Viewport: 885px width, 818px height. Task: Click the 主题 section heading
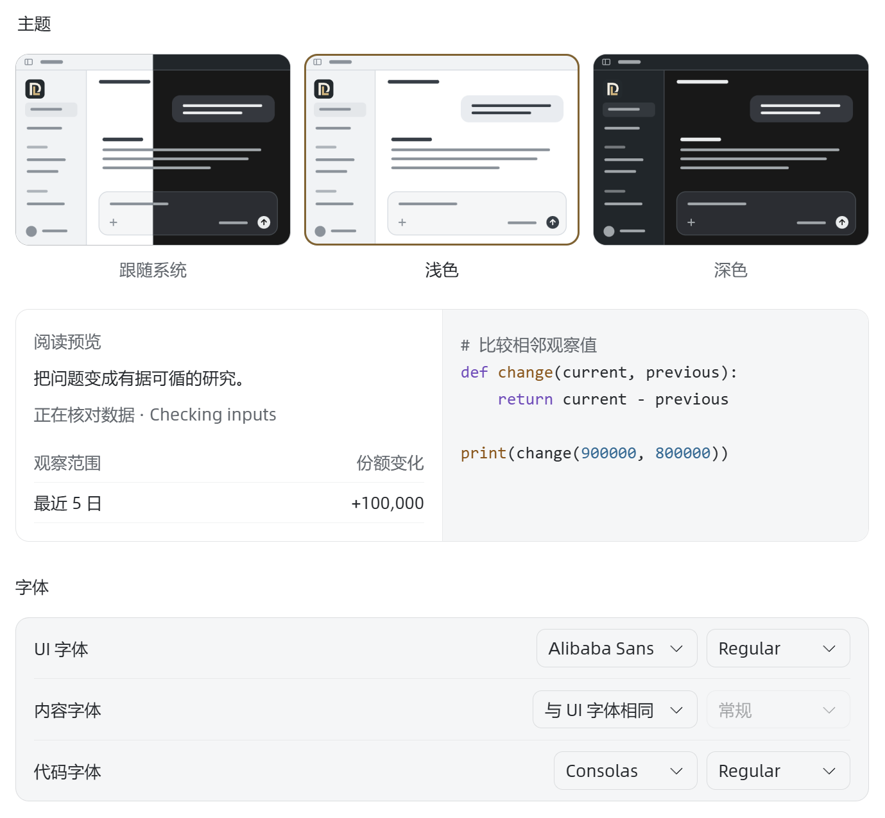tap(34, 24)
